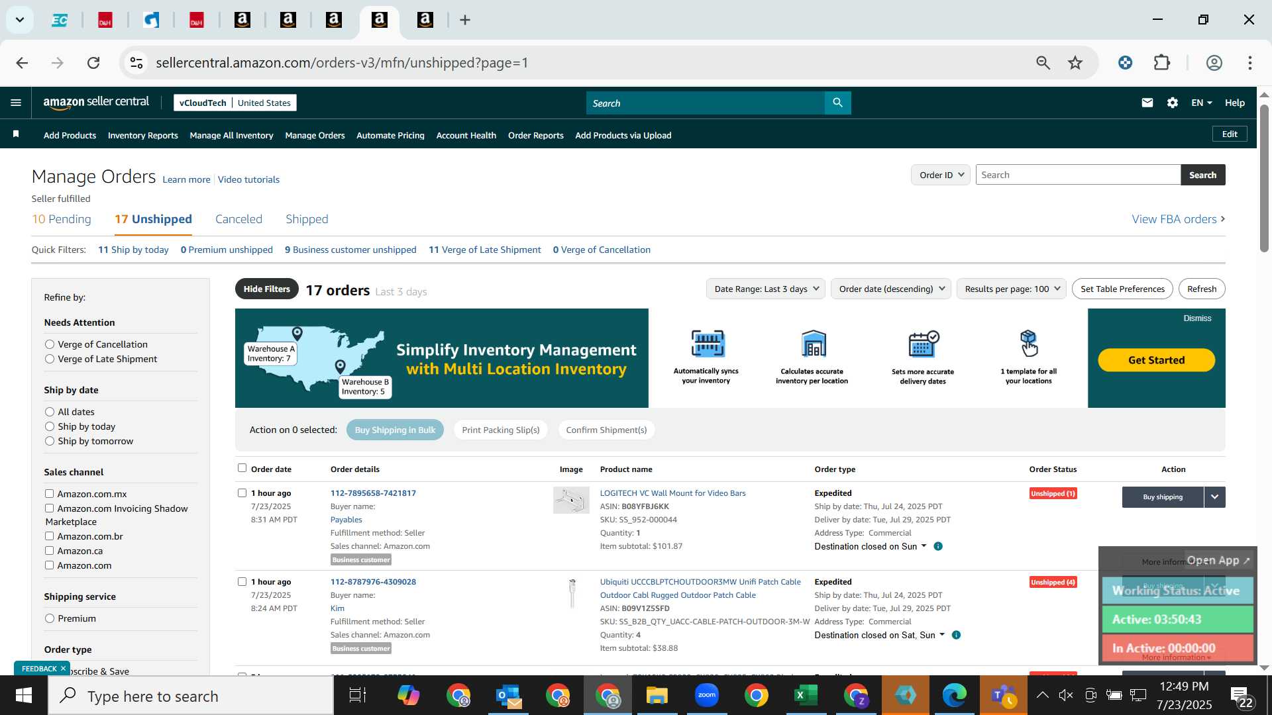Open the Order ID search type dropdown
This screenshot has height=715, width=1272.
click(x=941, y=175)
